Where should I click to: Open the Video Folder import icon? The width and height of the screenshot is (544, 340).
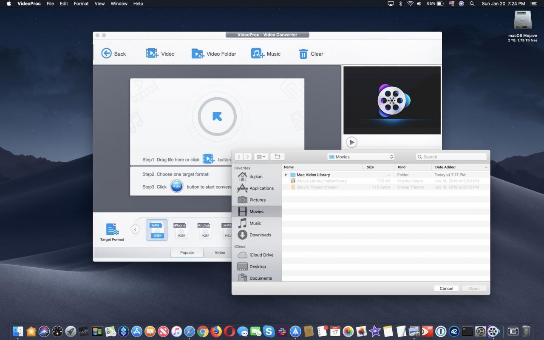[x=198, y=54]
